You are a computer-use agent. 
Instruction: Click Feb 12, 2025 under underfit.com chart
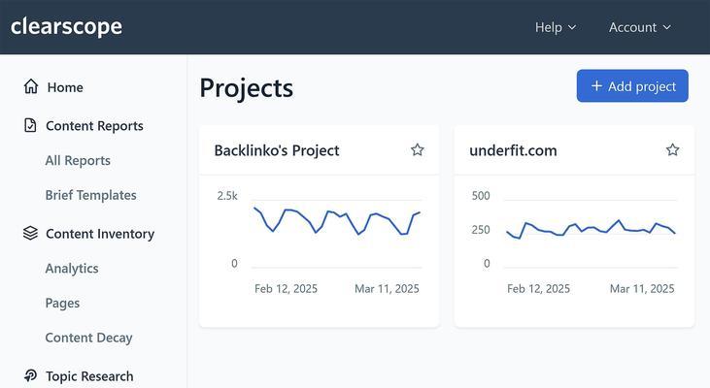coord(538,288)
